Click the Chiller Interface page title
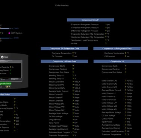The height and width of the screenshot is (138, 141). 62,5
